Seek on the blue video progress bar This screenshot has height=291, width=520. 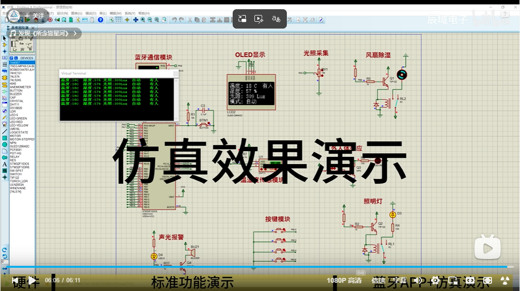[x=257, y=267]
